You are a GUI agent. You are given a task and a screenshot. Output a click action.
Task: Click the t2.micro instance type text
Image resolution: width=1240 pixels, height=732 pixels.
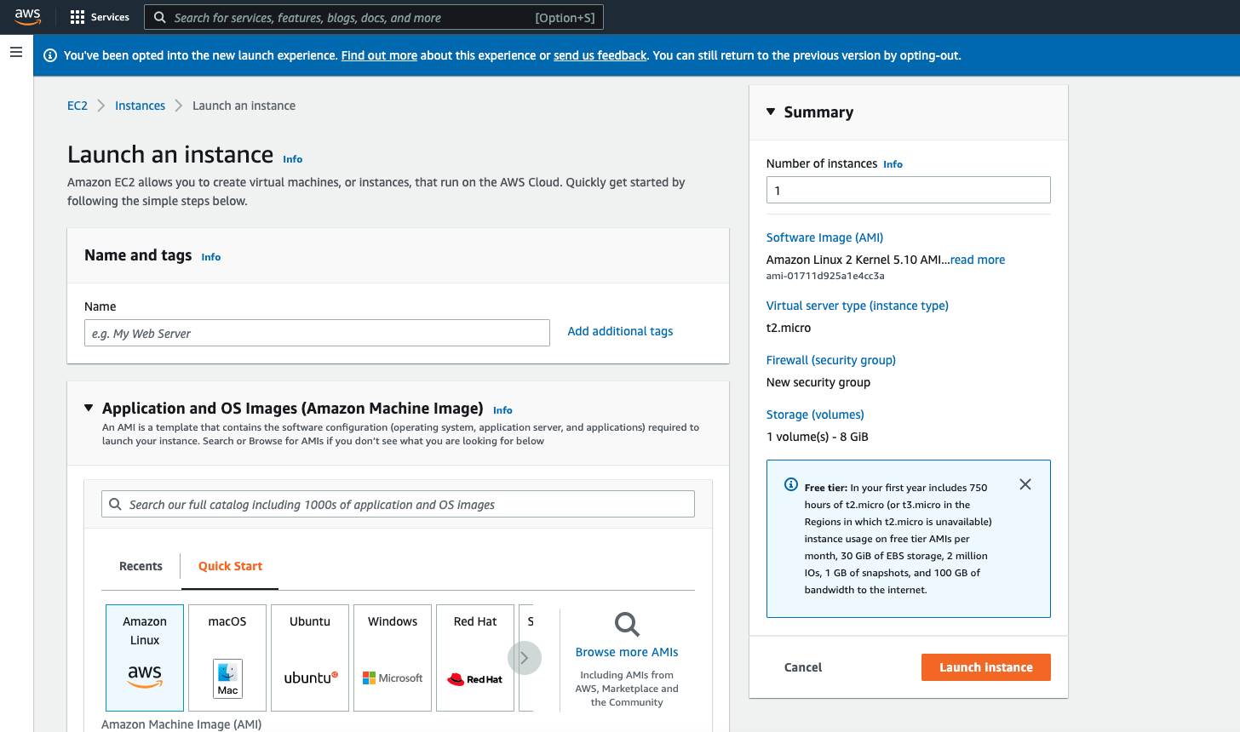pyautogui.click(x=789, y=328)
